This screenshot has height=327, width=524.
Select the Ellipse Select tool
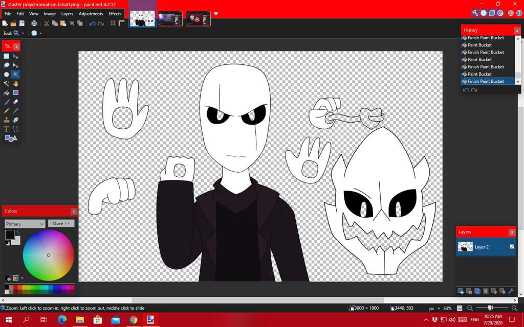(x=6, y=75)
